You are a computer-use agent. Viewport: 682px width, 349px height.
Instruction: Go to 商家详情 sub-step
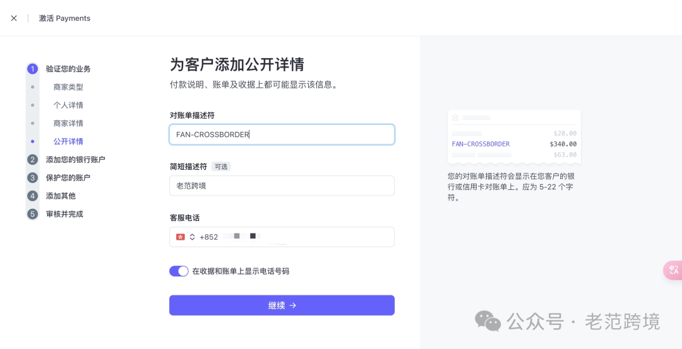68,123
